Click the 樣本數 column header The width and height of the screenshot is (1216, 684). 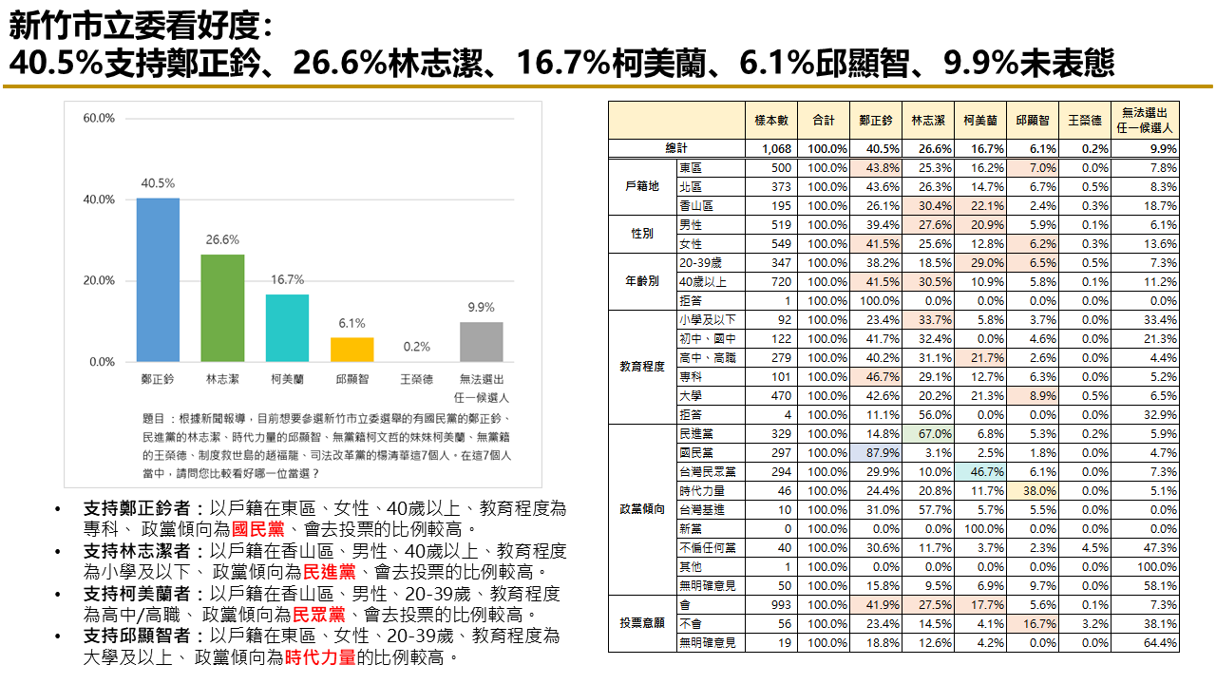(x=771, y=121)
